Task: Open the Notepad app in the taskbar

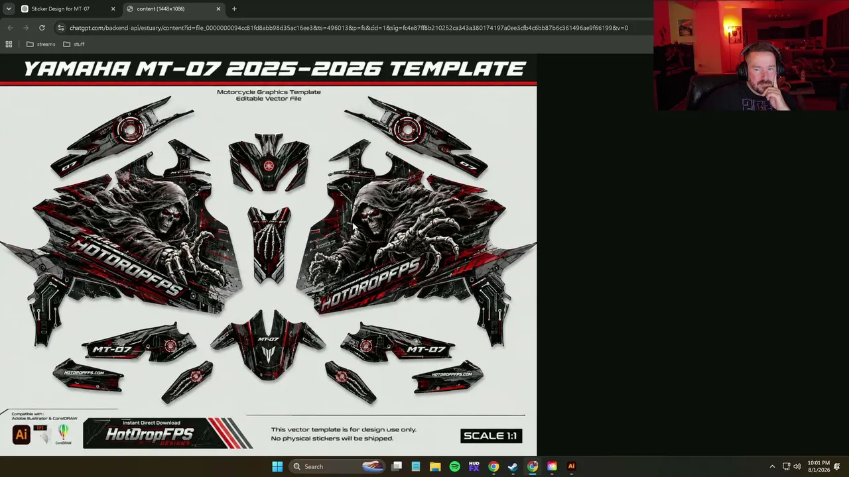Action: (x=416, y=466)
